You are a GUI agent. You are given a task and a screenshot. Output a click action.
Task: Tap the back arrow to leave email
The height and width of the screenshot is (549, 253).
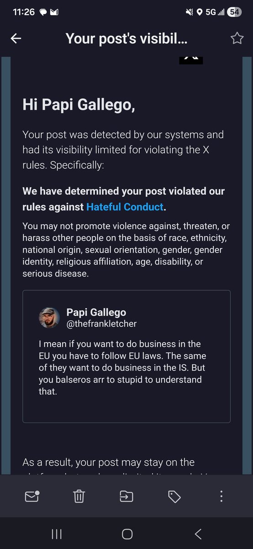coord(16,38)
